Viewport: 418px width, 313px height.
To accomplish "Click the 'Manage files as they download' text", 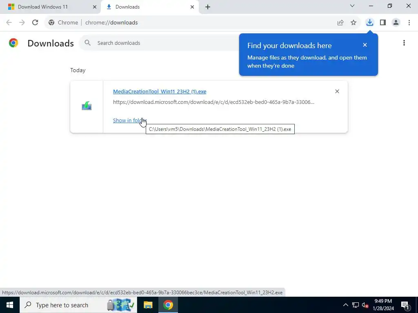I will [x=307, y=62].
